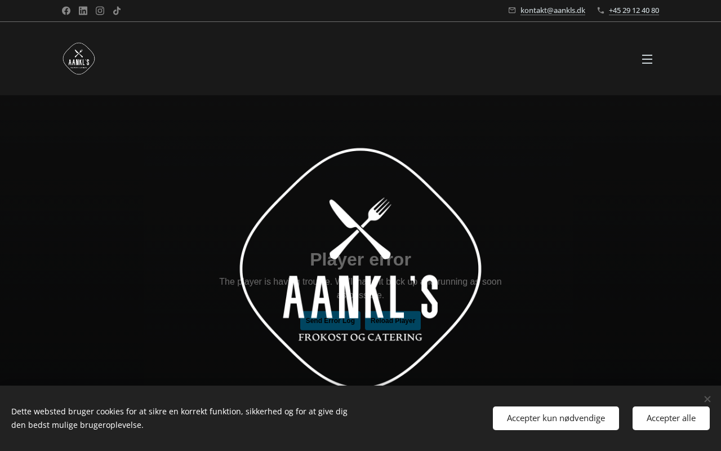Open the Instagram social link
Screen dimensions: 721x451
100,11
